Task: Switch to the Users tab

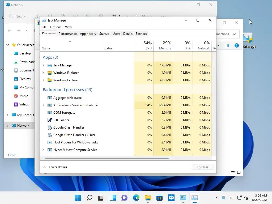Action: click(x=116, y=34)
